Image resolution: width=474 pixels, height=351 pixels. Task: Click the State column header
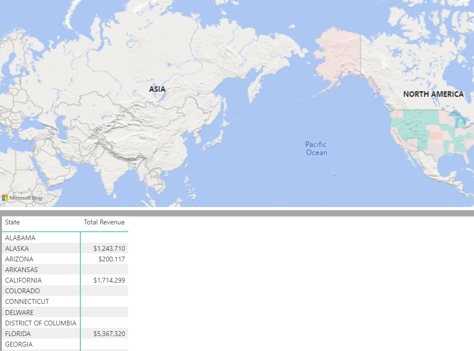tap(12, 222)
